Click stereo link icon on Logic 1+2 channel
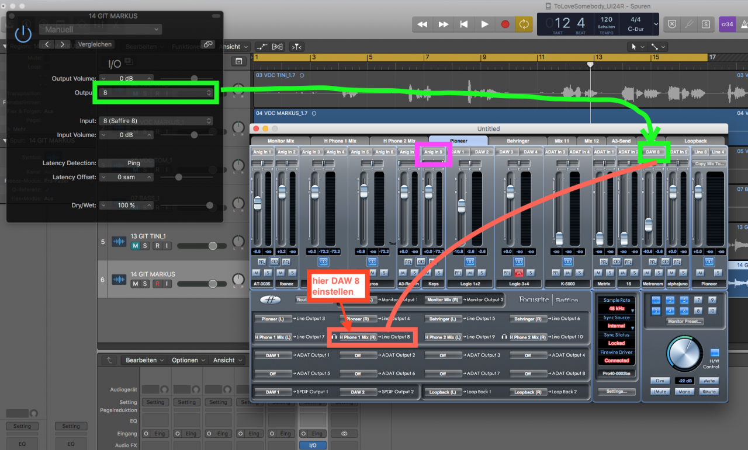Viewport: 748px width, 450px height. coord(470,261)
